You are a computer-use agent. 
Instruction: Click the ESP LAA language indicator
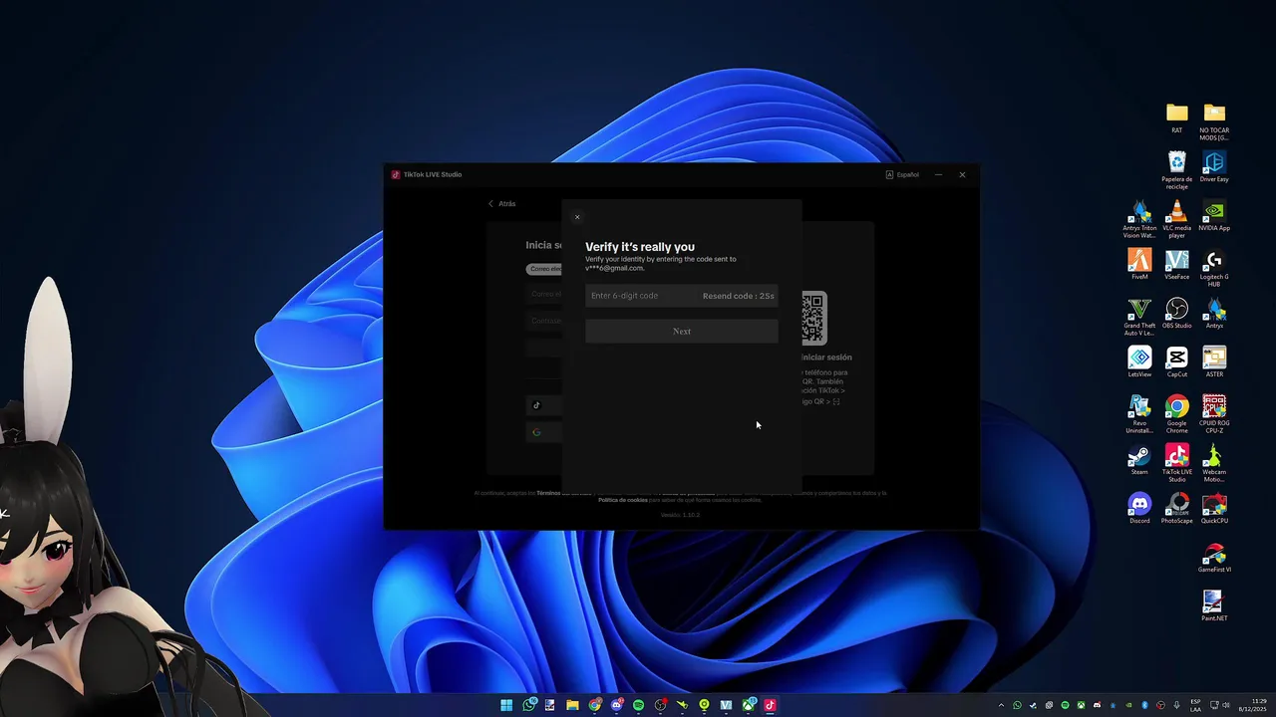1196,705
